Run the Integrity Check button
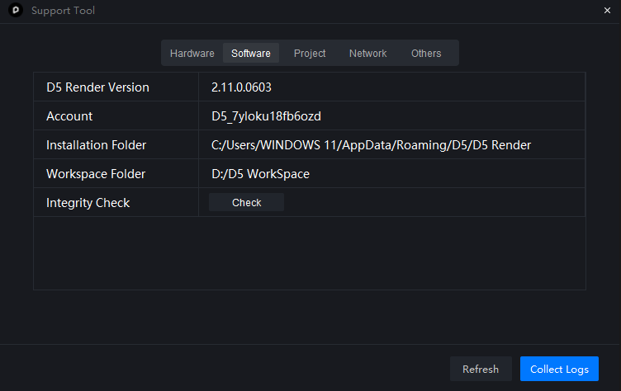 (246, 202)
